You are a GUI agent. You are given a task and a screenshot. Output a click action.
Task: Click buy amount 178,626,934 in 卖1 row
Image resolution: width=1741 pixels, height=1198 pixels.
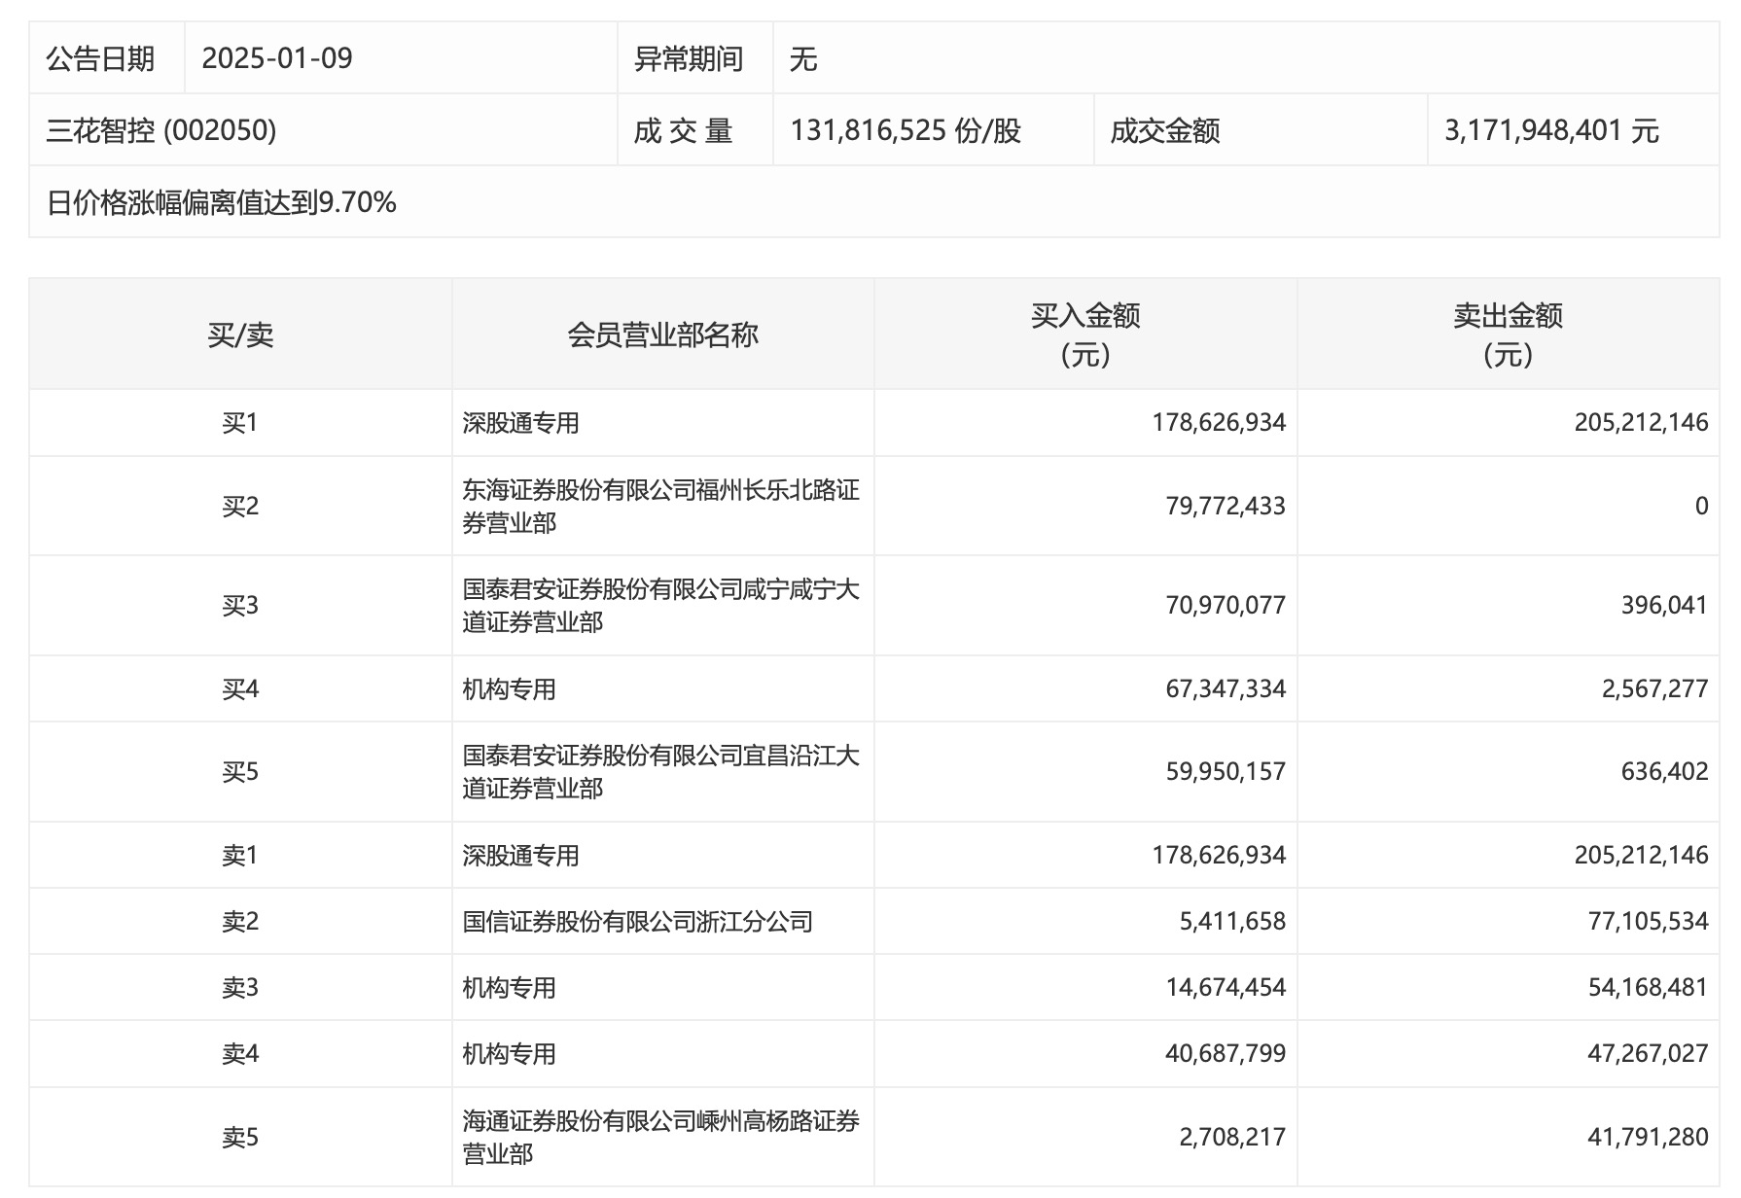coord(1219,856)
